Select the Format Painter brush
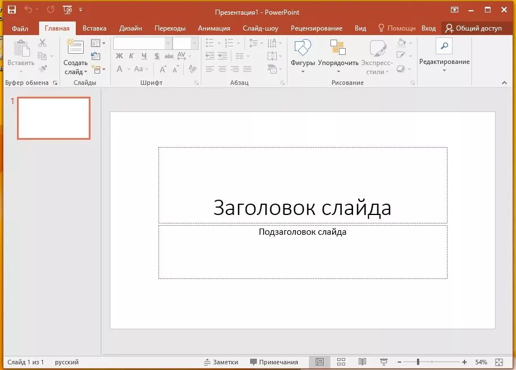516x370 pixels. click(43, 68)
